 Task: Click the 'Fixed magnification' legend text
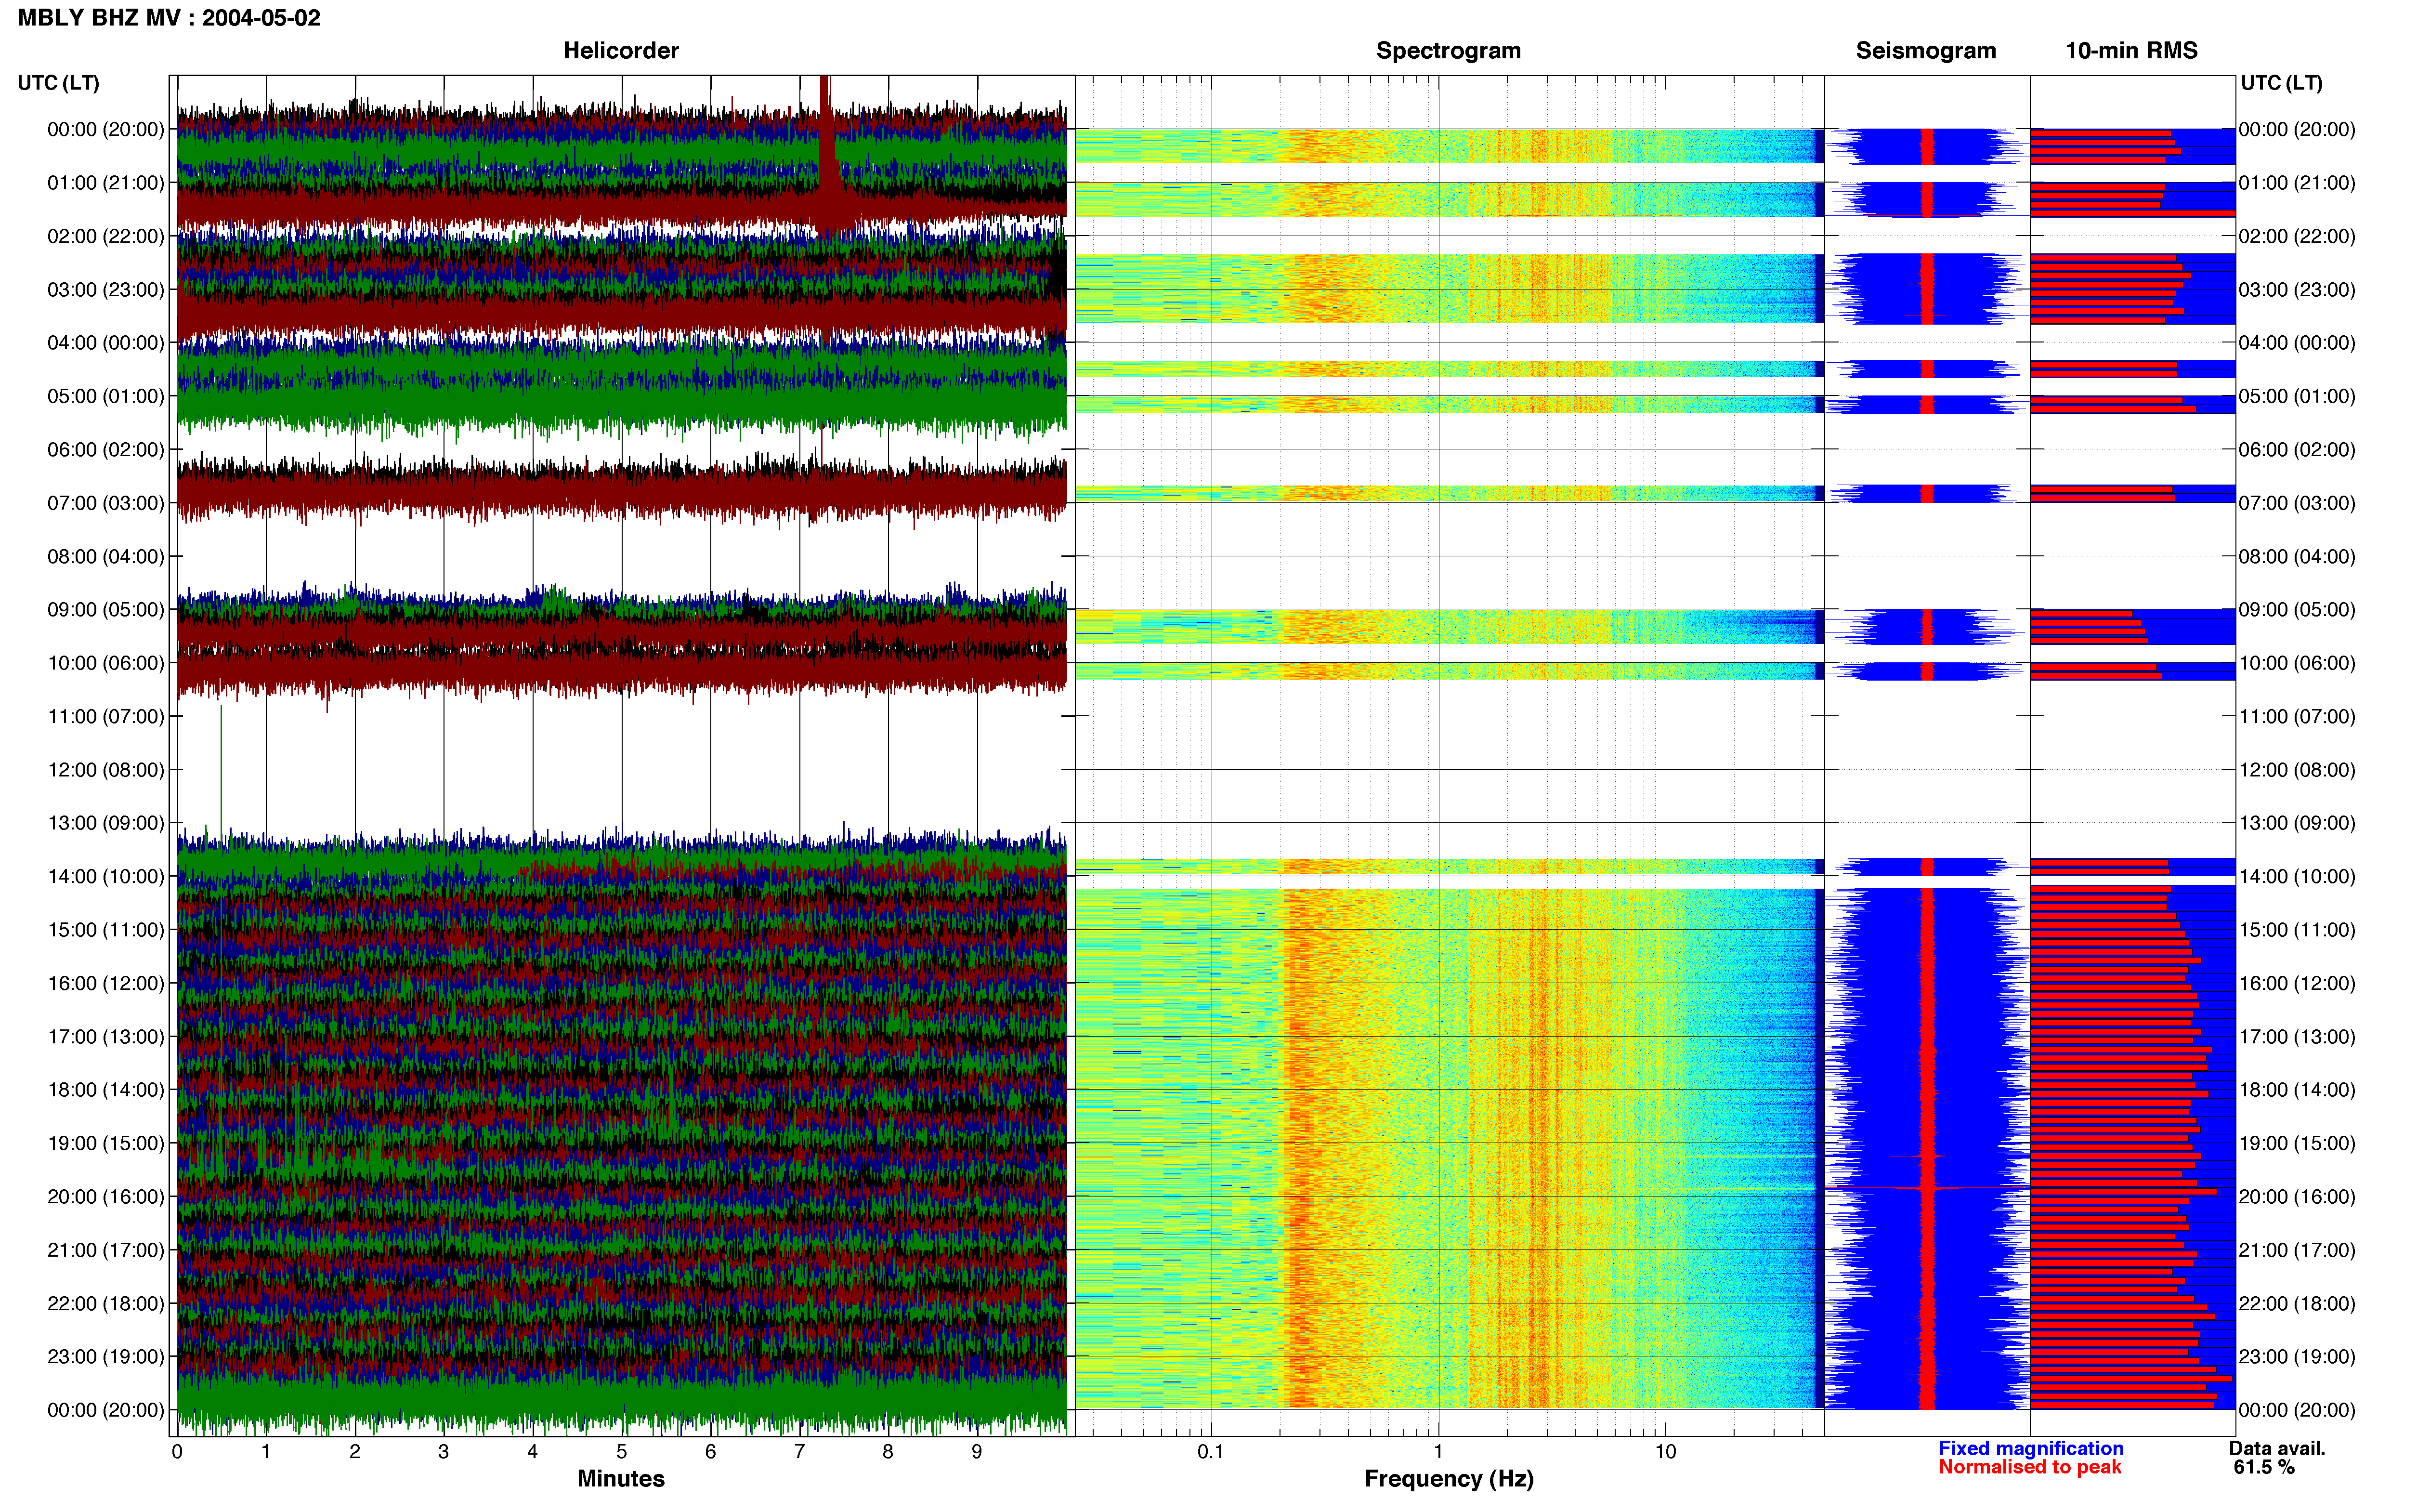pyautogui.click(x=2031, y=1449)
